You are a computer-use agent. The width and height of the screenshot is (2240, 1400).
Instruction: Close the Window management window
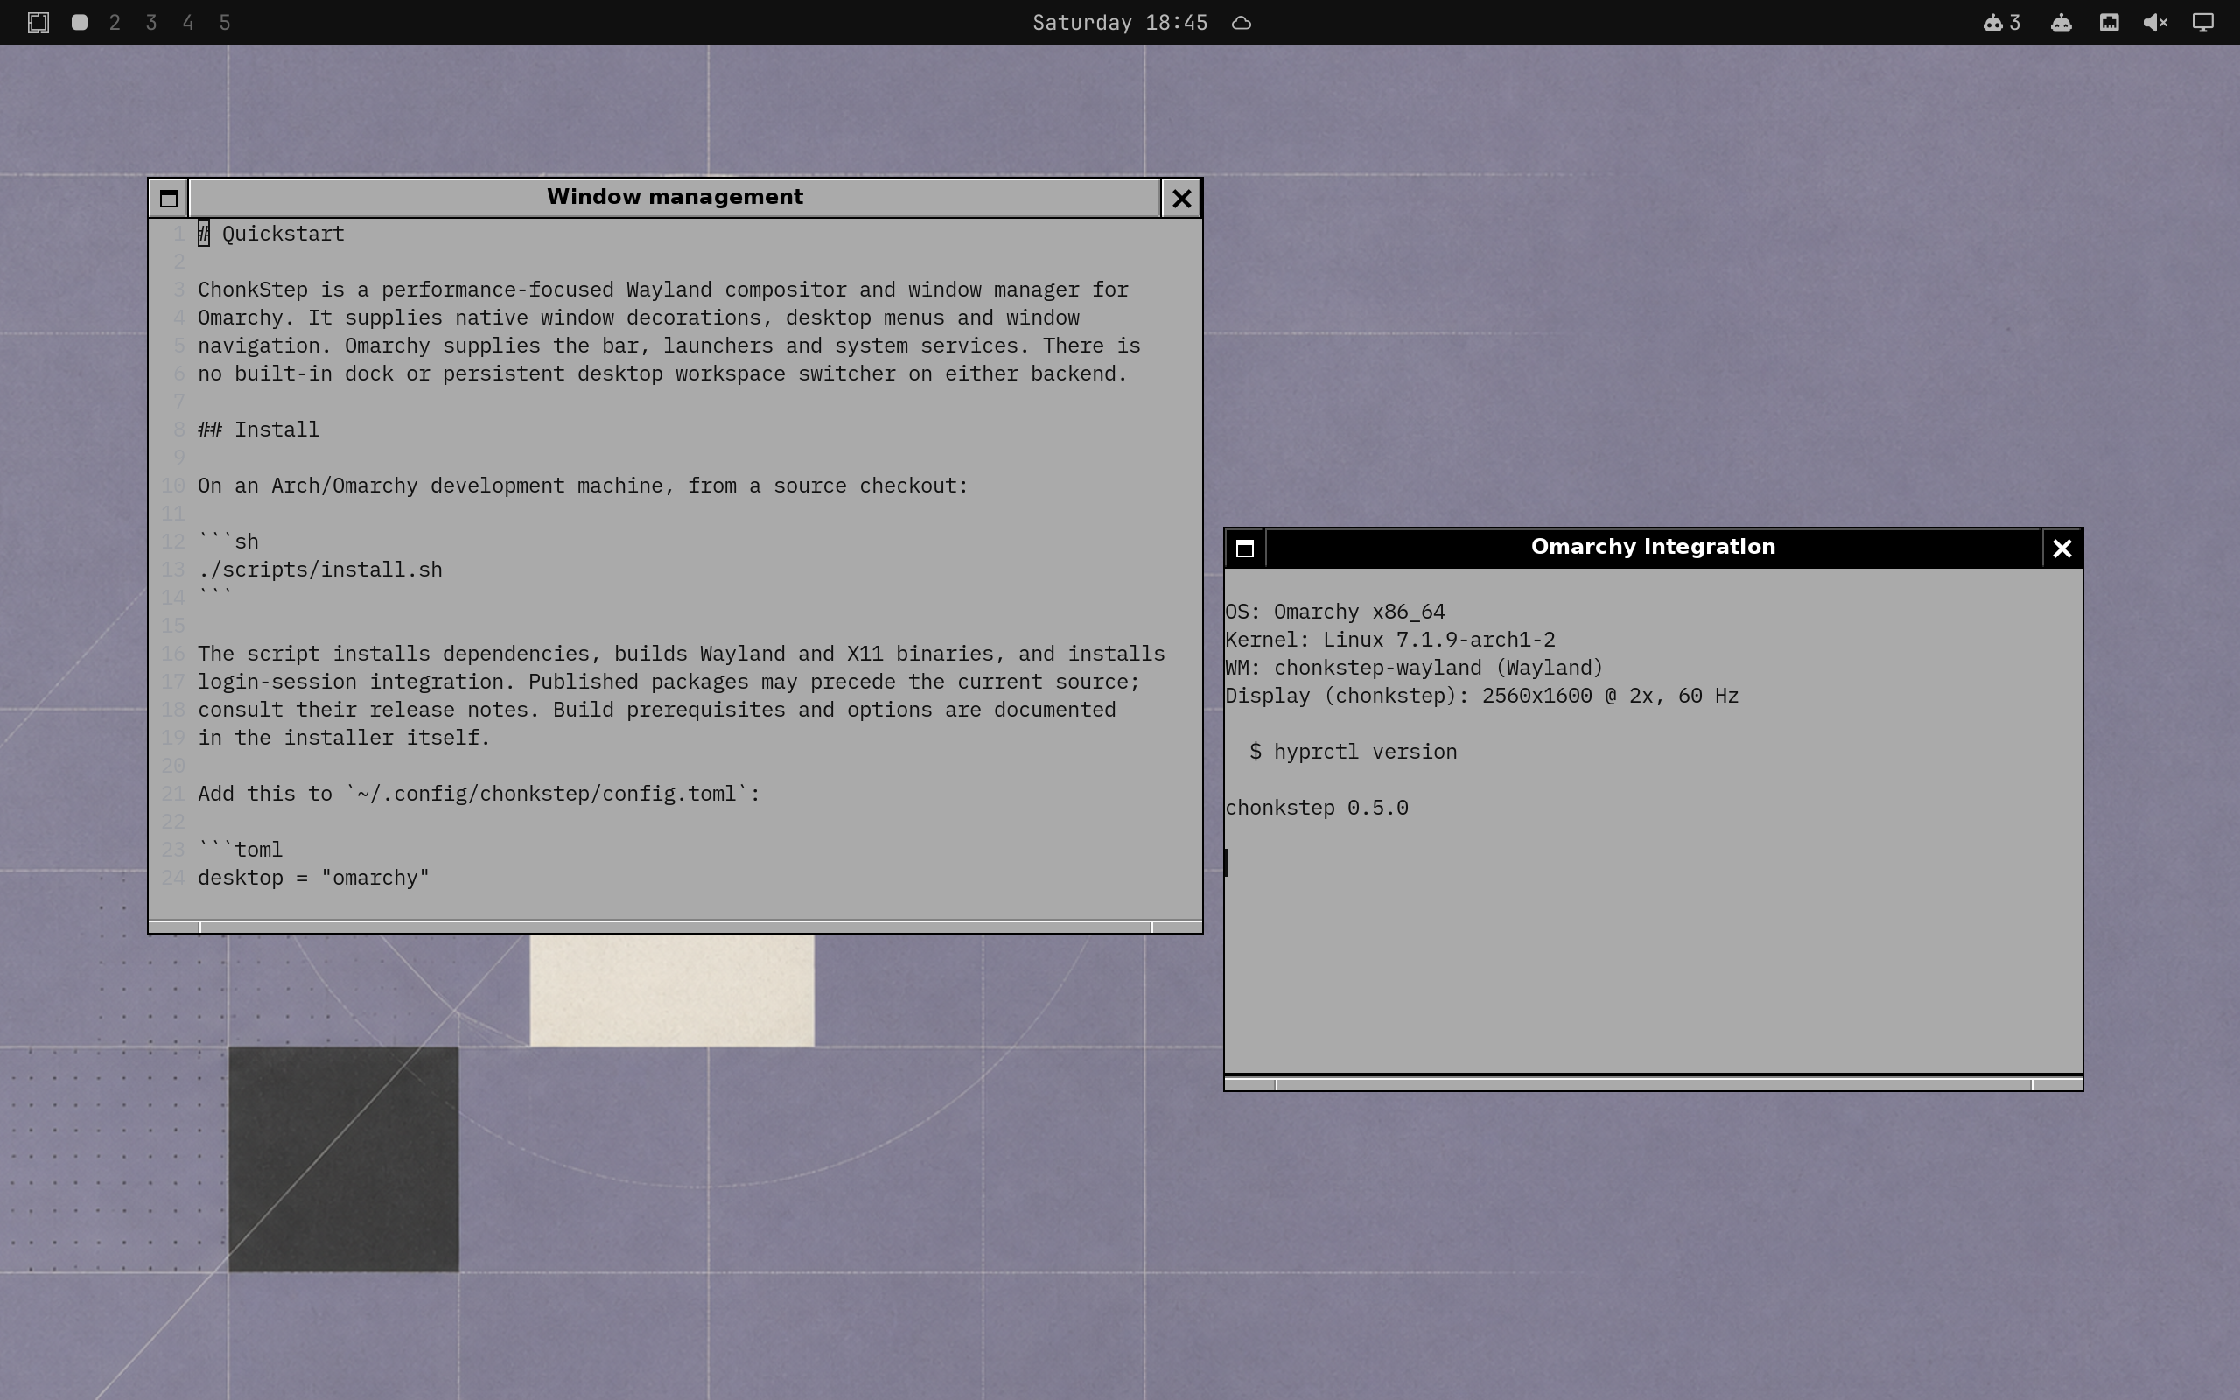click(1182, 198)
